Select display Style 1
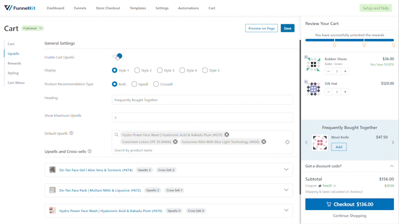The height and width of the screenshot is (224, 399). coord(114,71)
